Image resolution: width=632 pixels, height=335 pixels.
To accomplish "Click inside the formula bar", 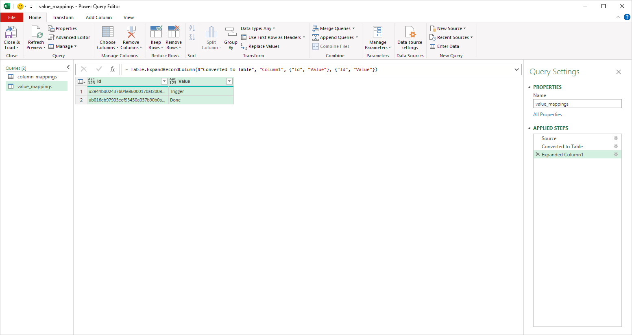I will (317, 69).
